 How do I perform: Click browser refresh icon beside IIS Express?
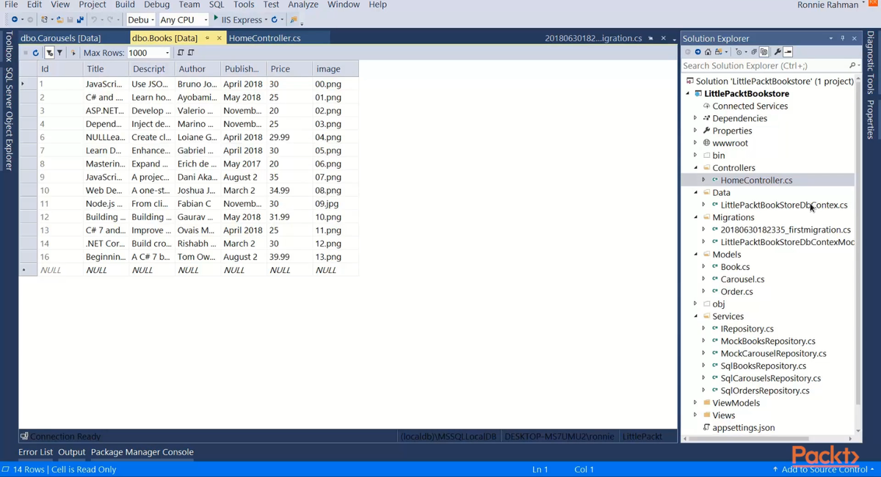tap(274, 20)
